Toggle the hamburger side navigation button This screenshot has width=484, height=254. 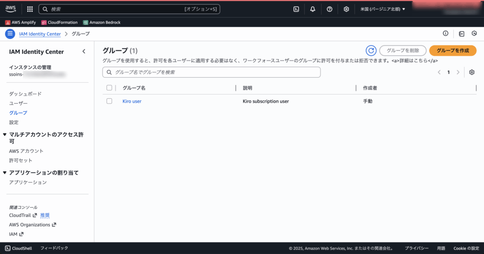tap(10, 34)
